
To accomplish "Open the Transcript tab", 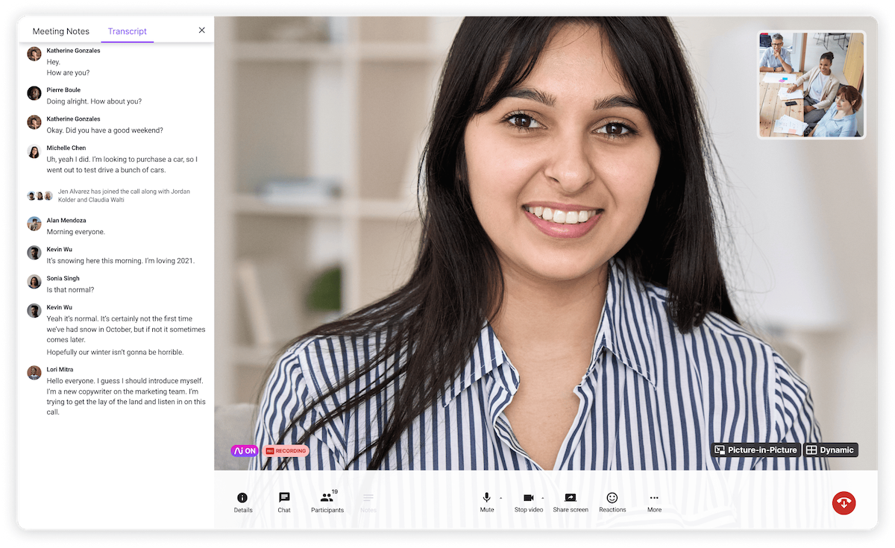I will pyautogui.click(x=128, y=31).
